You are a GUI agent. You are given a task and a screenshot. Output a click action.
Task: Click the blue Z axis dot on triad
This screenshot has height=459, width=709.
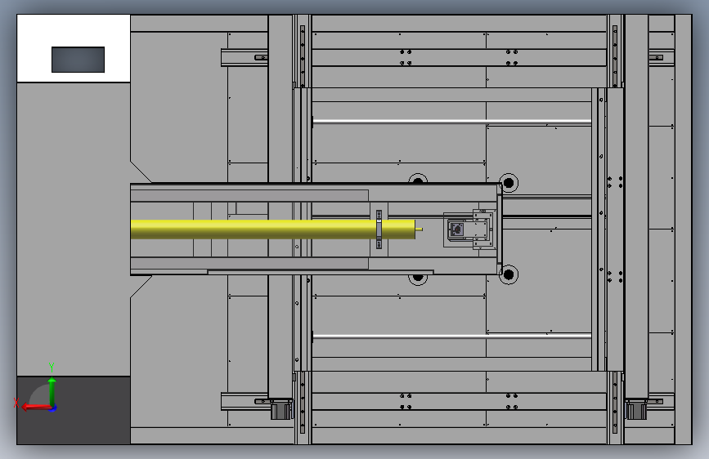point(53,408)
